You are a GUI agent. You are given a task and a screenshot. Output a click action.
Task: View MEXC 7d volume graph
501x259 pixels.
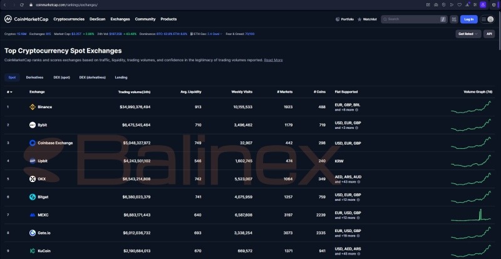(x=471, y=215)
